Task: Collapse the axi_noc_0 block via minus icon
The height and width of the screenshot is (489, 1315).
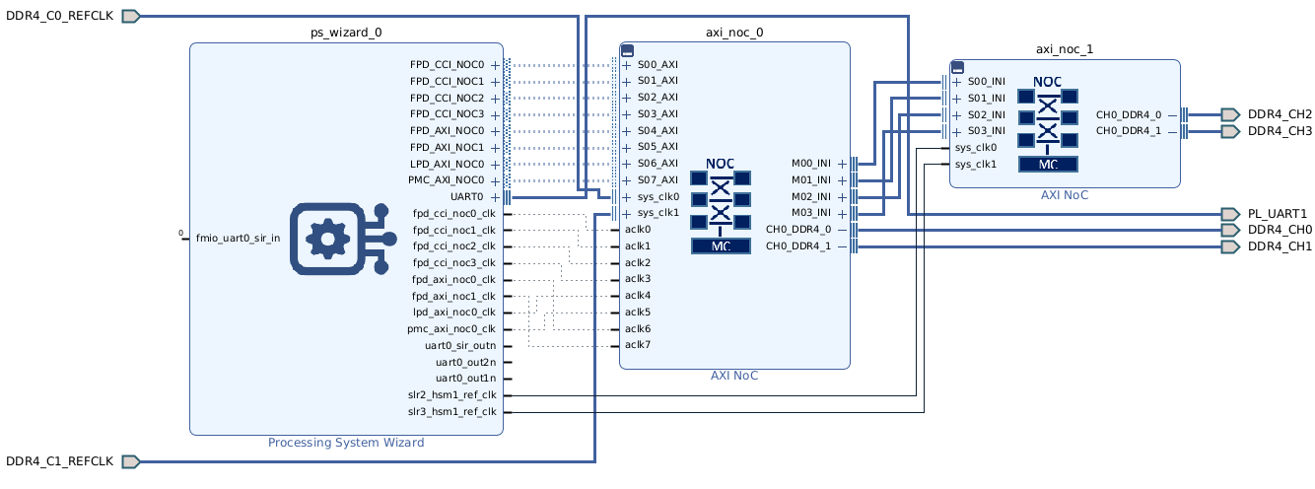Action: (x=627, y=51)
